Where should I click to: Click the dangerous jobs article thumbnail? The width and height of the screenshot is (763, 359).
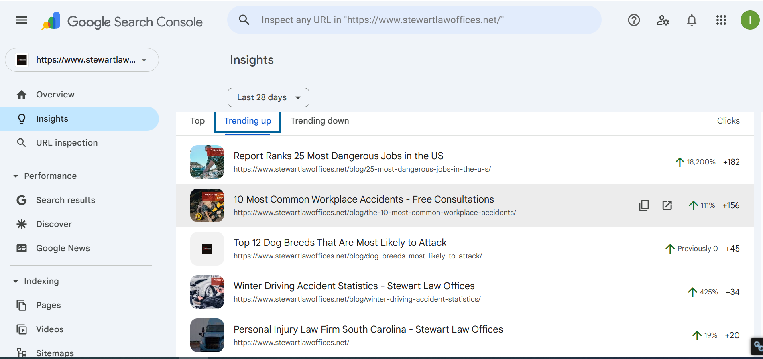pos(207,162)
